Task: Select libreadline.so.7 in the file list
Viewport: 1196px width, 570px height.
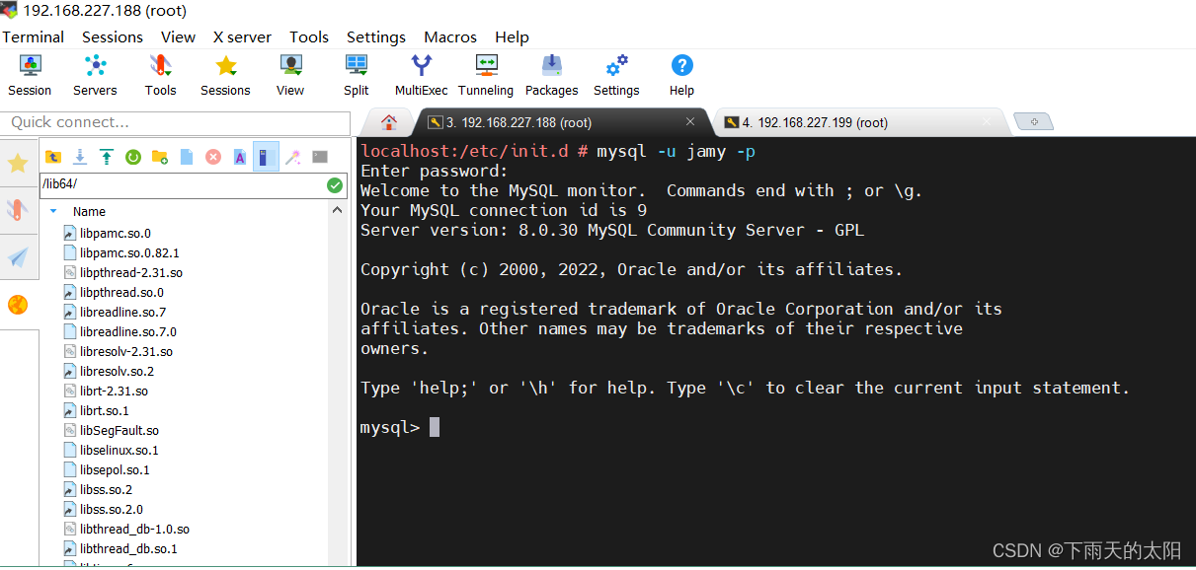Action: tap(122, 312)
